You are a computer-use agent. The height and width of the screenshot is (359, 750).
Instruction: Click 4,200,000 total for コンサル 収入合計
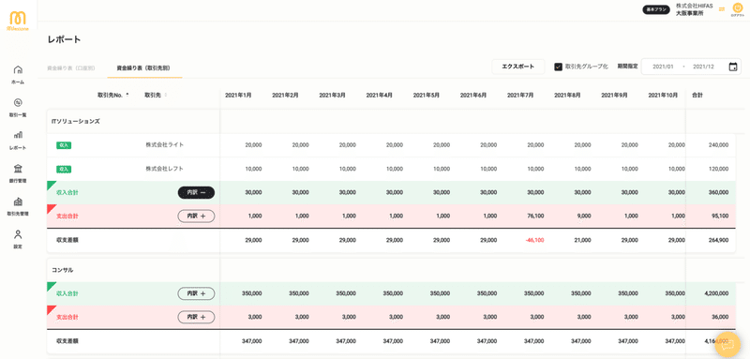point(716,293)
